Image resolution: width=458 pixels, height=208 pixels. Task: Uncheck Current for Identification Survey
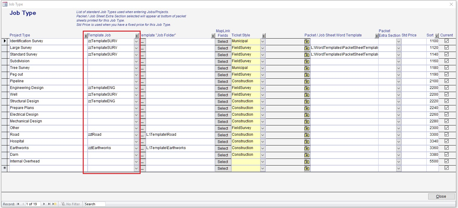pos(446,41)
